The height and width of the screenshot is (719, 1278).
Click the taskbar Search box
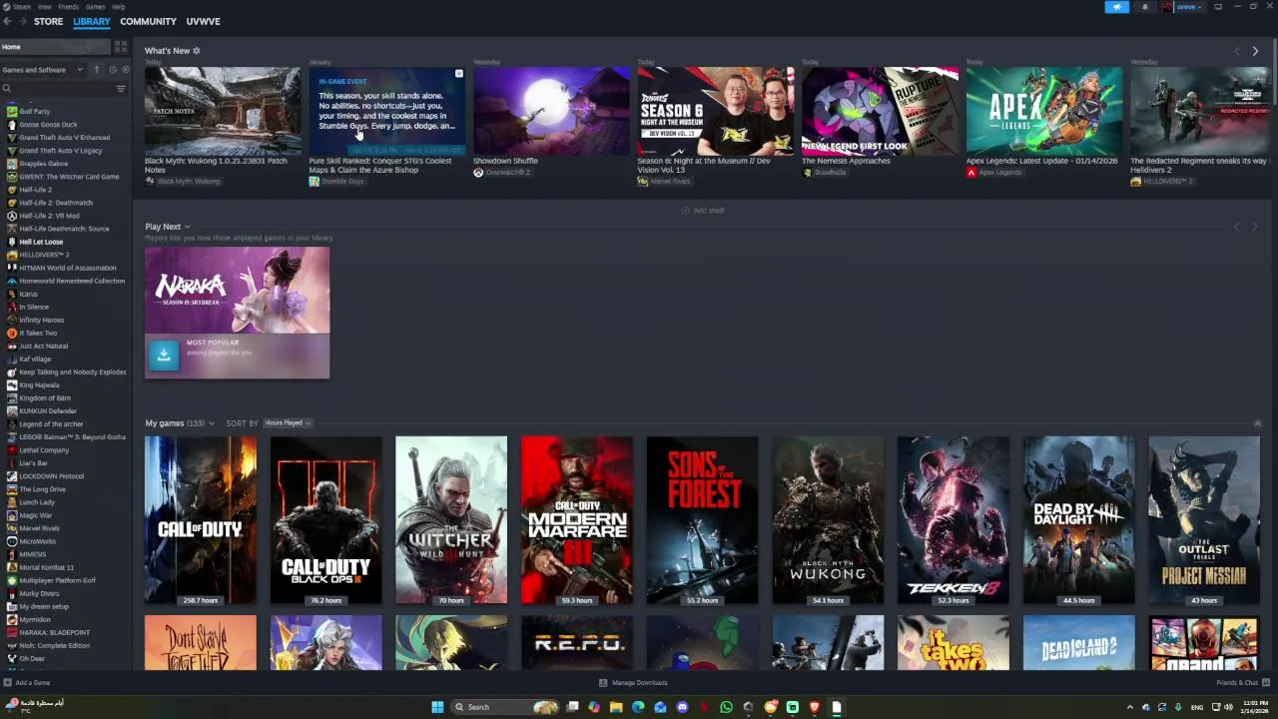tap(506, 707)
